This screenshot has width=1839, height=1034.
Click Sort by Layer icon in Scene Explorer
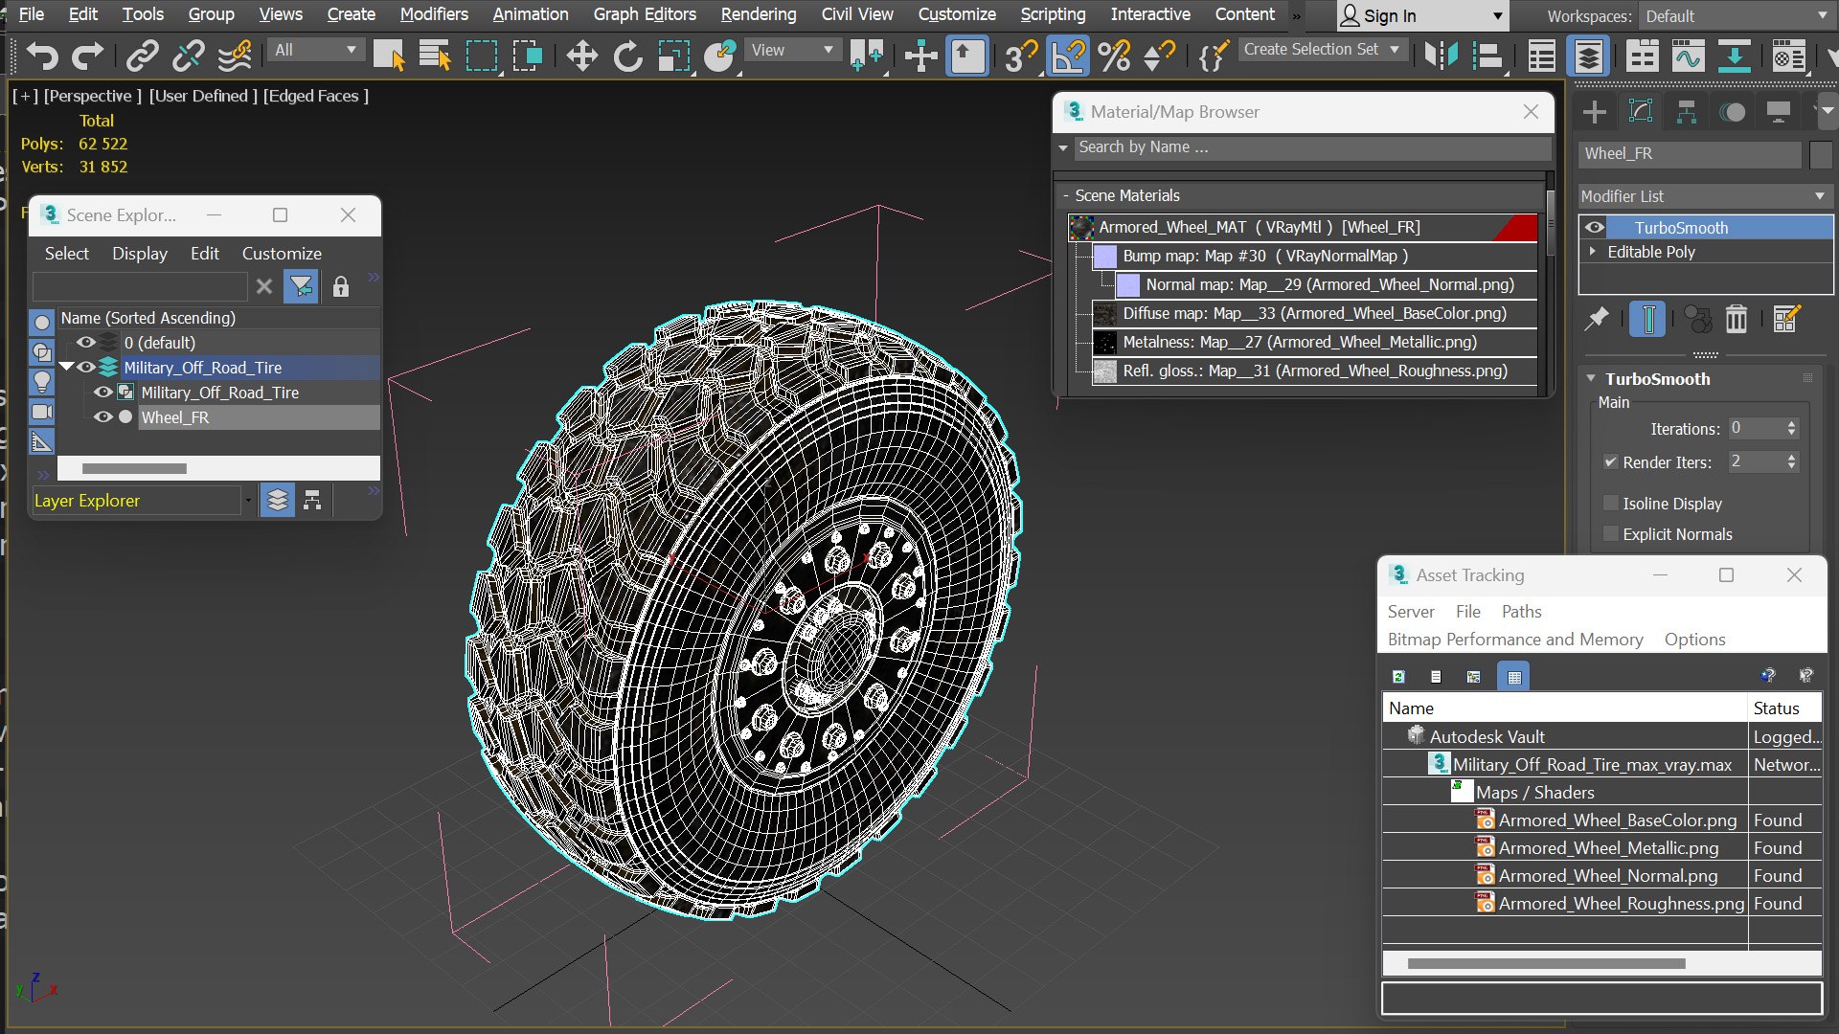[277, 500]
